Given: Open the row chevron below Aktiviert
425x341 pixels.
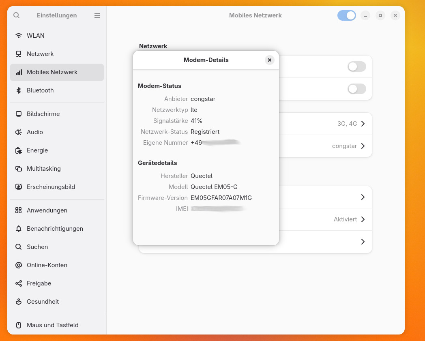Looking at the screenshot, I should pos(363,242).
